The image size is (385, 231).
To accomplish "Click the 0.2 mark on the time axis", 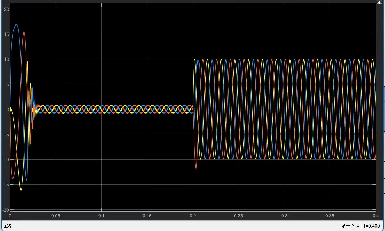I will (x=193, y=216).
